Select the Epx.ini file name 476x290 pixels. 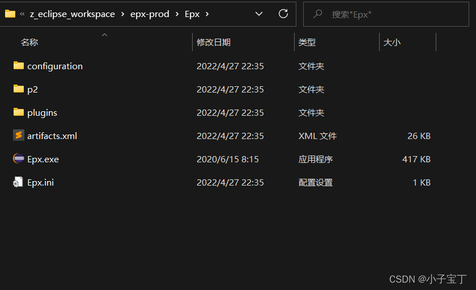click(x=41, y=182)
